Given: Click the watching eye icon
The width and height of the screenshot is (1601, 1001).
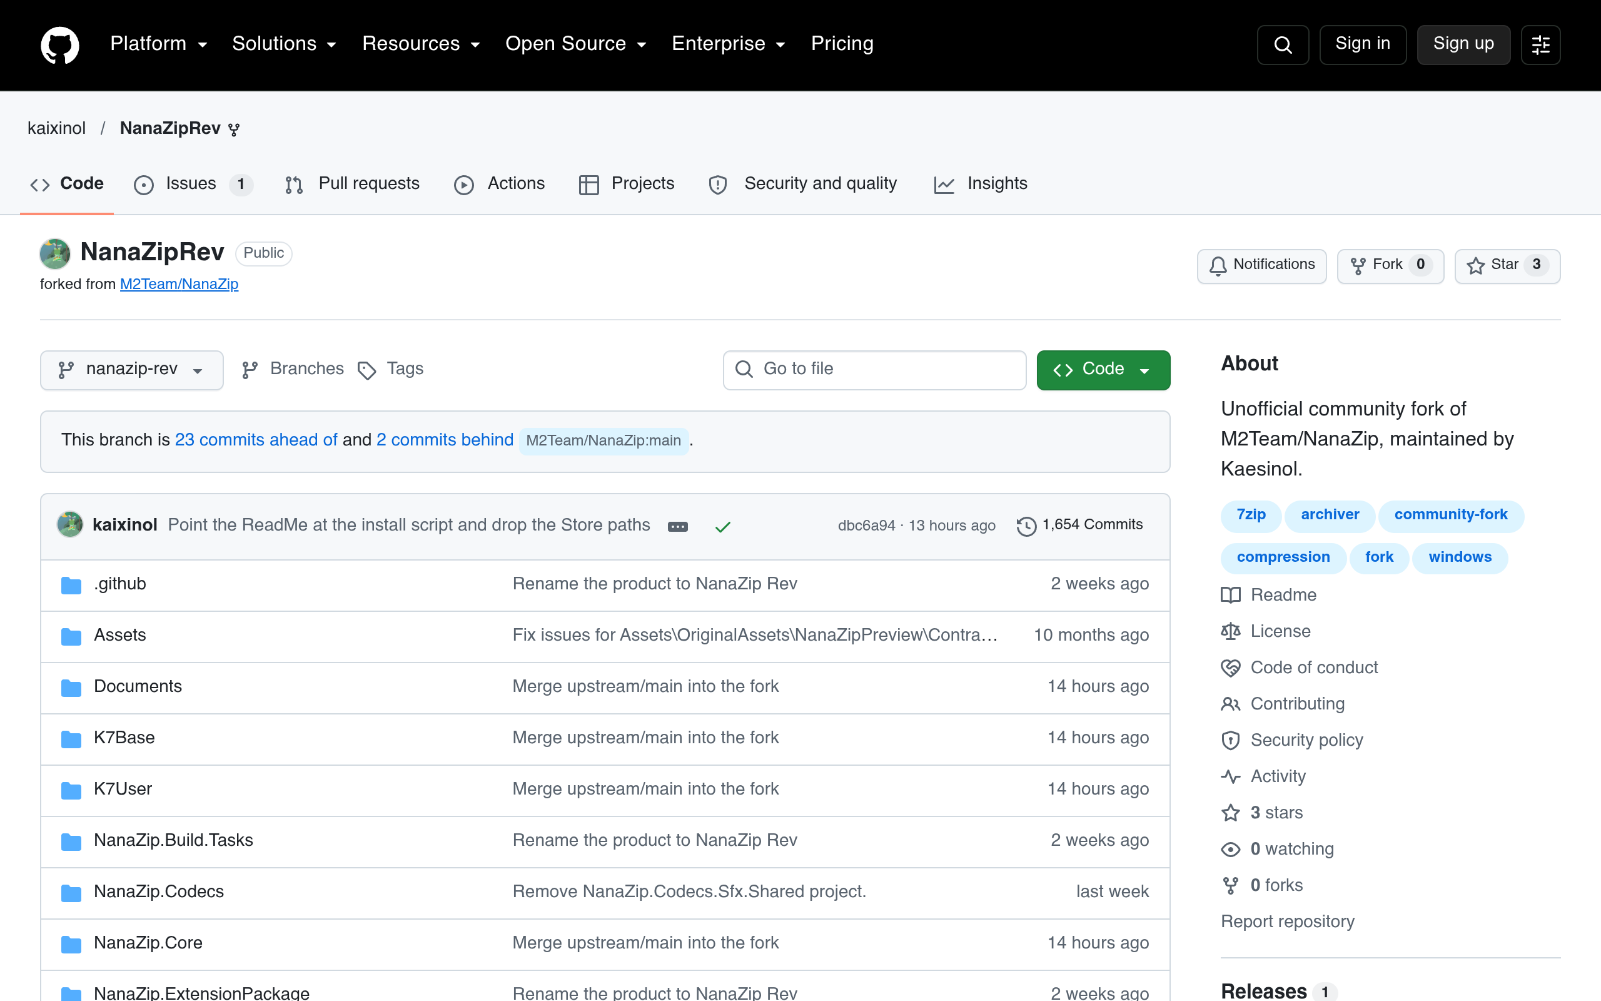Looking at the screenshot, I should 1230,850.
